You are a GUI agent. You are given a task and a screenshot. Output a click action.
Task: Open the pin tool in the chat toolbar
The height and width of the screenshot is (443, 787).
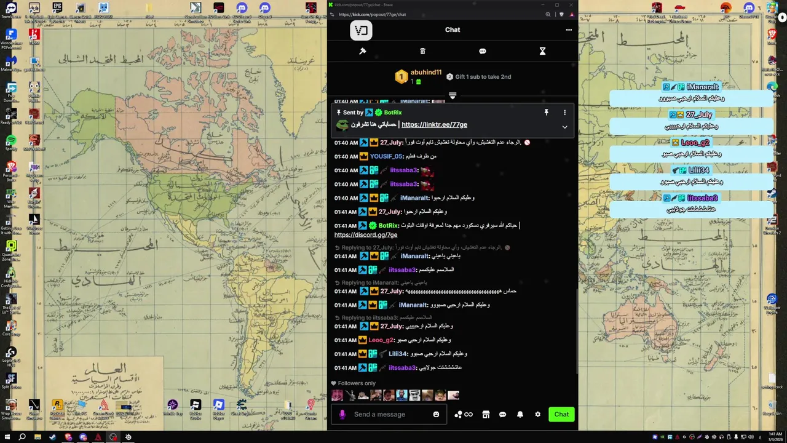tap(363, 51)
